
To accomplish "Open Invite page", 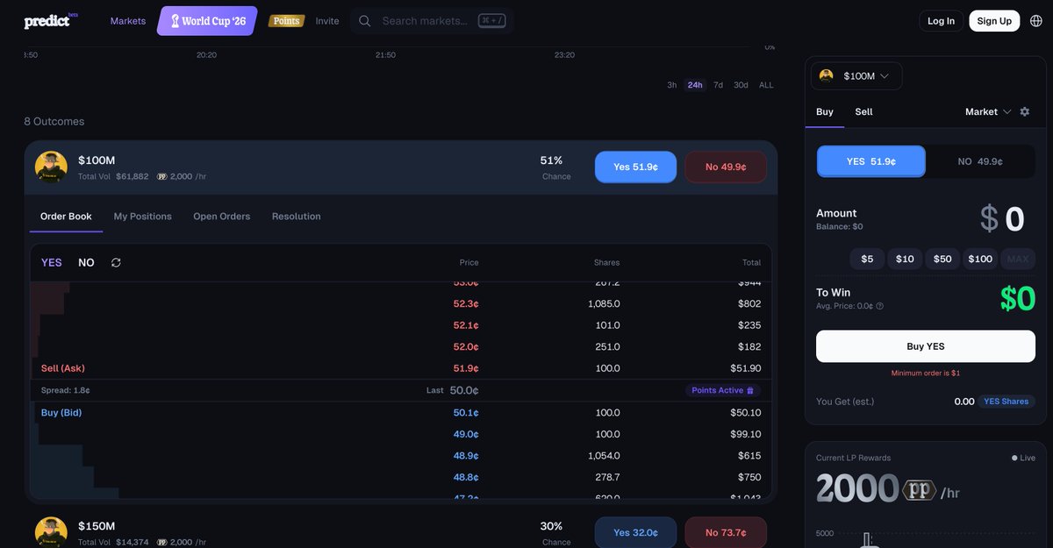I will (327, 21).
